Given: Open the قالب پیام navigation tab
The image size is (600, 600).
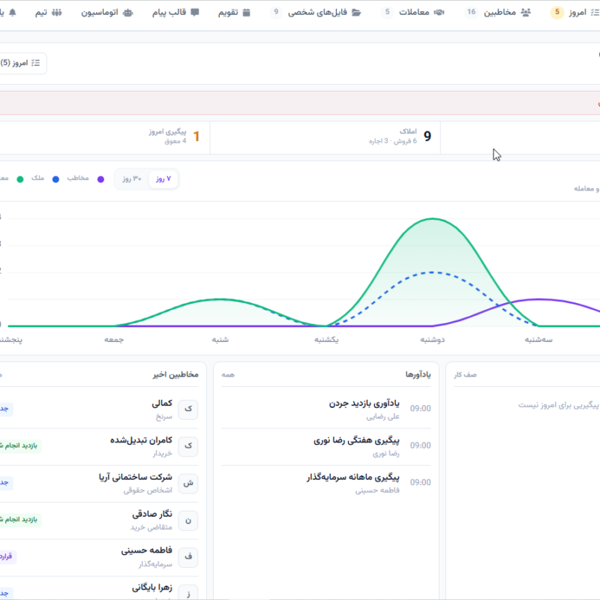Looking at the screenshot, I should [x=175, y=12].
